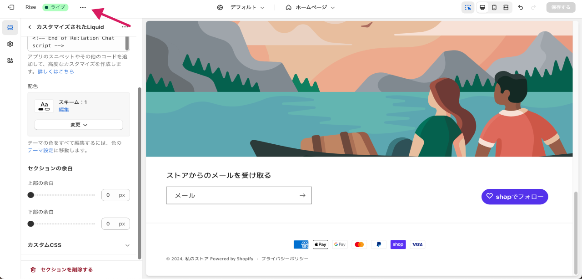Click the undo arrow icon
582x279 pixels.
(x=521, y=7)
